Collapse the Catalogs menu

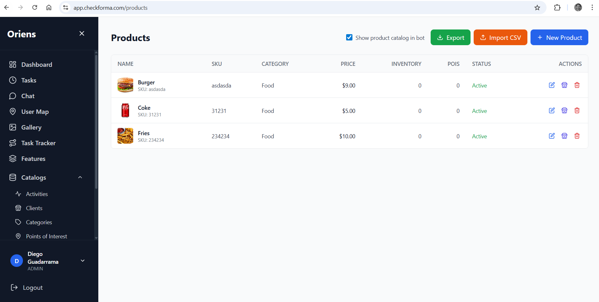[x=80, y=177]
